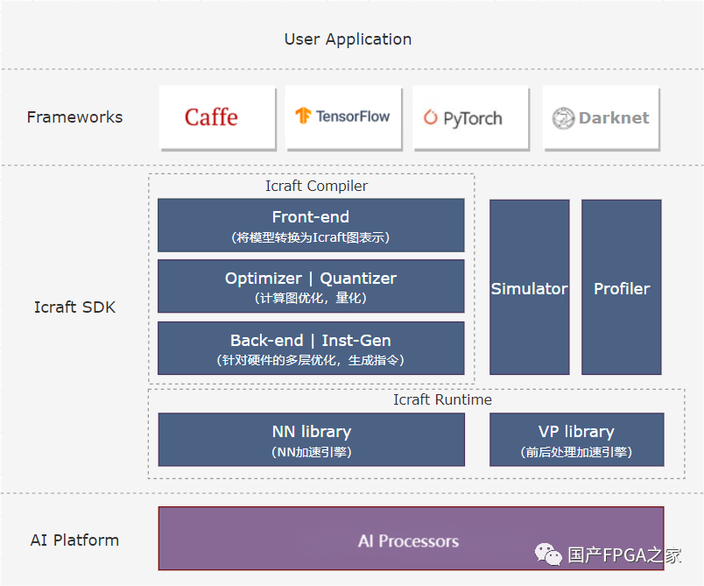The image size is (704, 586).
Task: Click the VP library block
Action: (576, 440)
